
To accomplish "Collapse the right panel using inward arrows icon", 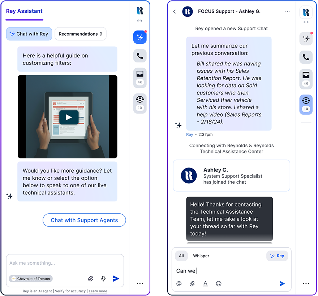I will tap(306, 22).
